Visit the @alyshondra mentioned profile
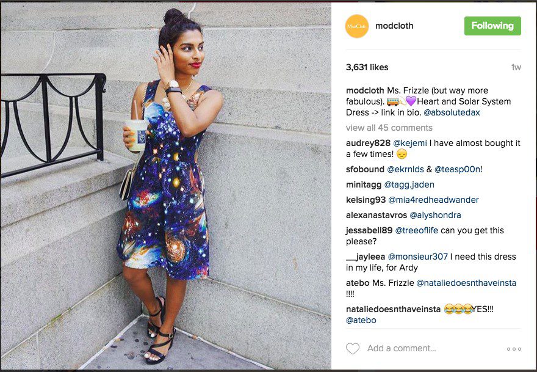The image size is (537, 372). (435, 215)
